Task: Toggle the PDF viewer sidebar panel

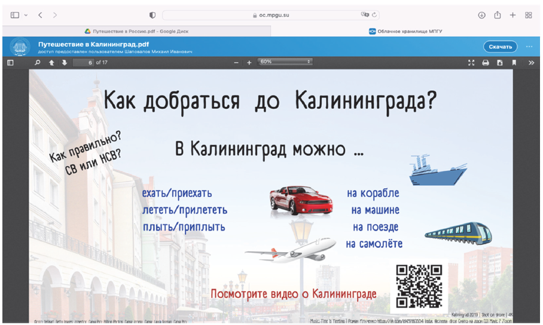Action: point(10,62)
